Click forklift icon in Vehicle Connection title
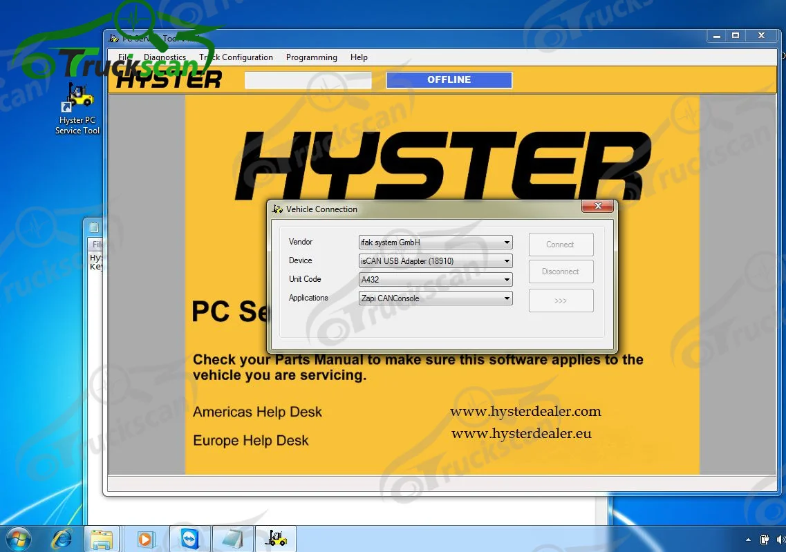Viewport: 786px width, 552px height. tap(277, 209)
